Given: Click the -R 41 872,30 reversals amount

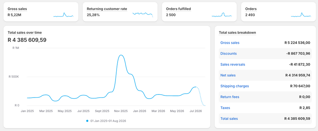Looking at the screenshot, I should [300, 64].
